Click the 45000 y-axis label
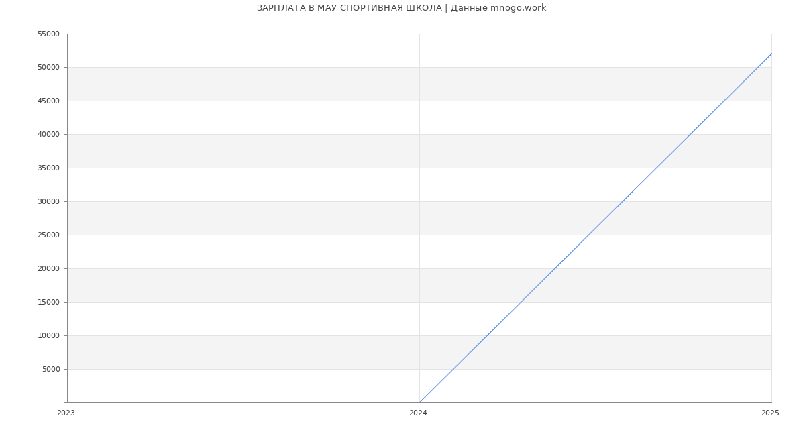 [x=48, y=101]
